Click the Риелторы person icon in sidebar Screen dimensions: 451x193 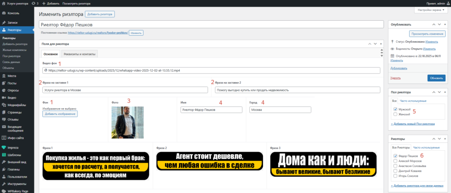pyautogui.click(x=4, y=30)
